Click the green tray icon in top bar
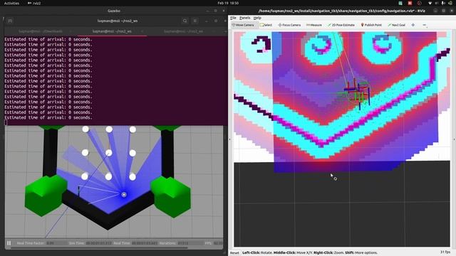 click(400, 3)
